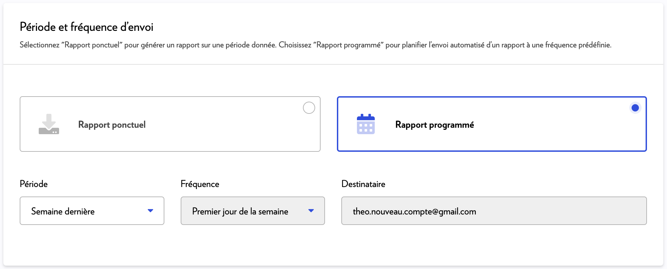Viewport: 667px width, 269px height.
Task: Click the "Semaine dernière" selected value
Action: click(63, 211)
